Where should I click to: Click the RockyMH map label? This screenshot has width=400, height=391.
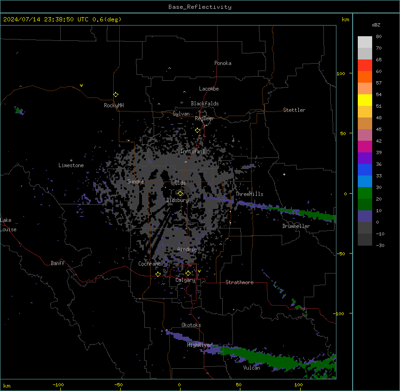(114, 105)
